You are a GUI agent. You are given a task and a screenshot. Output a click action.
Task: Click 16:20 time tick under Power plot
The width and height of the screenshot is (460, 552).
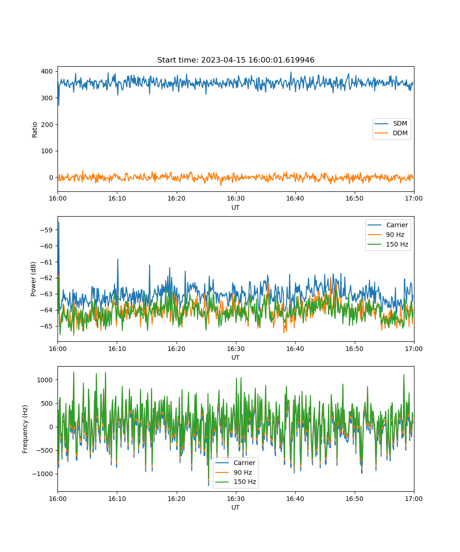point(176,348)
